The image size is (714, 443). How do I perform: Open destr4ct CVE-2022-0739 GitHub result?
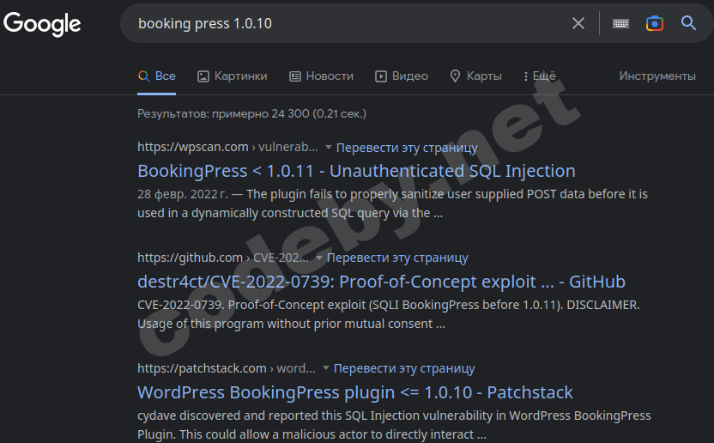[381, 282]
